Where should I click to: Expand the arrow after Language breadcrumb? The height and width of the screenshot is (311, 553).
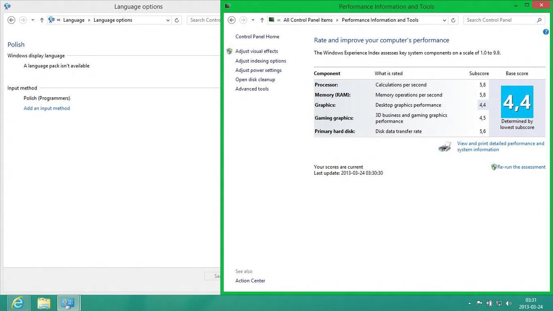tap(89, 20)
